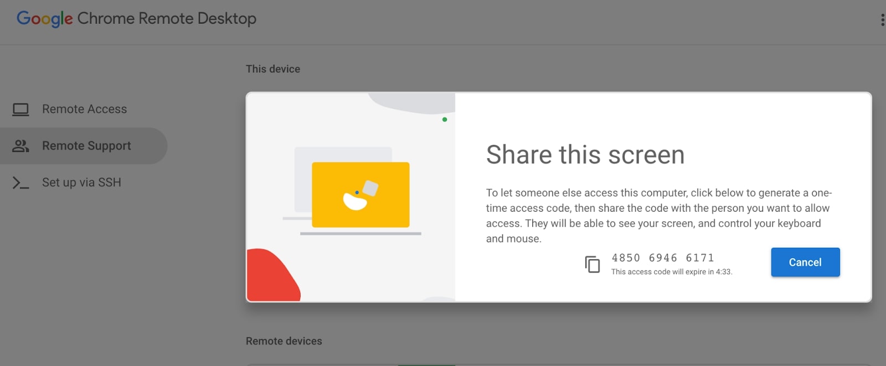The height and width of the screenshot is (366, 886).
Task: Click the This device section heading
Action: pos(273,69)
